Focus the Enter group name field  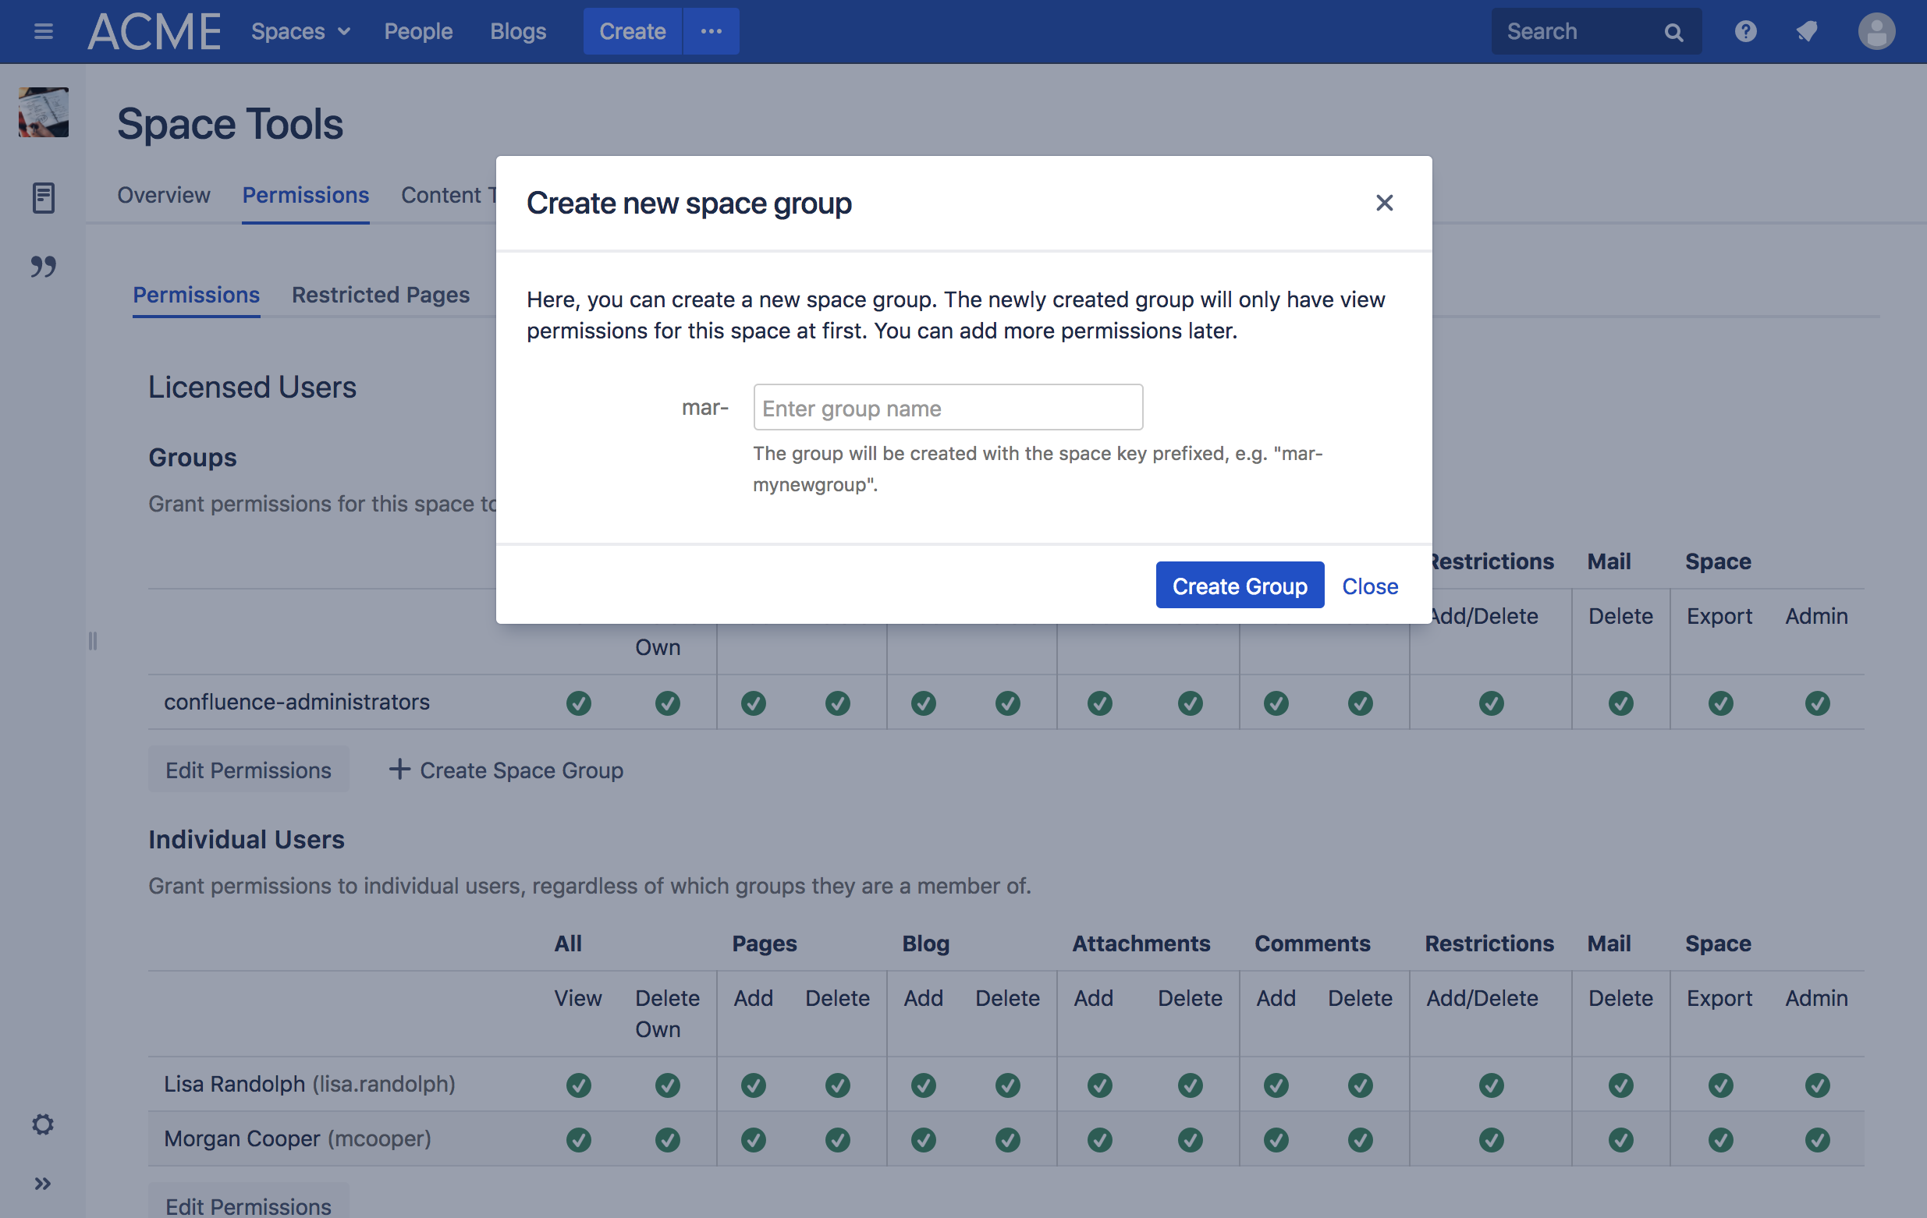(x=947, y=408)
